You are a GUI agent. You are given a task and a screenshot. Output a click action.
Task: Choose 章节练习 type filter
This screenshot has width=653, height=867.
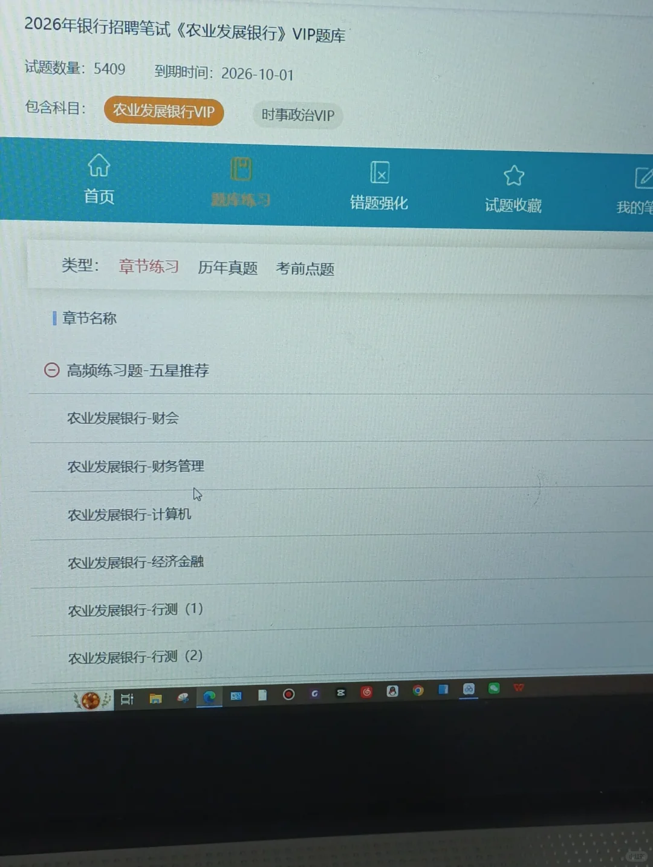(x=148, y=266)
